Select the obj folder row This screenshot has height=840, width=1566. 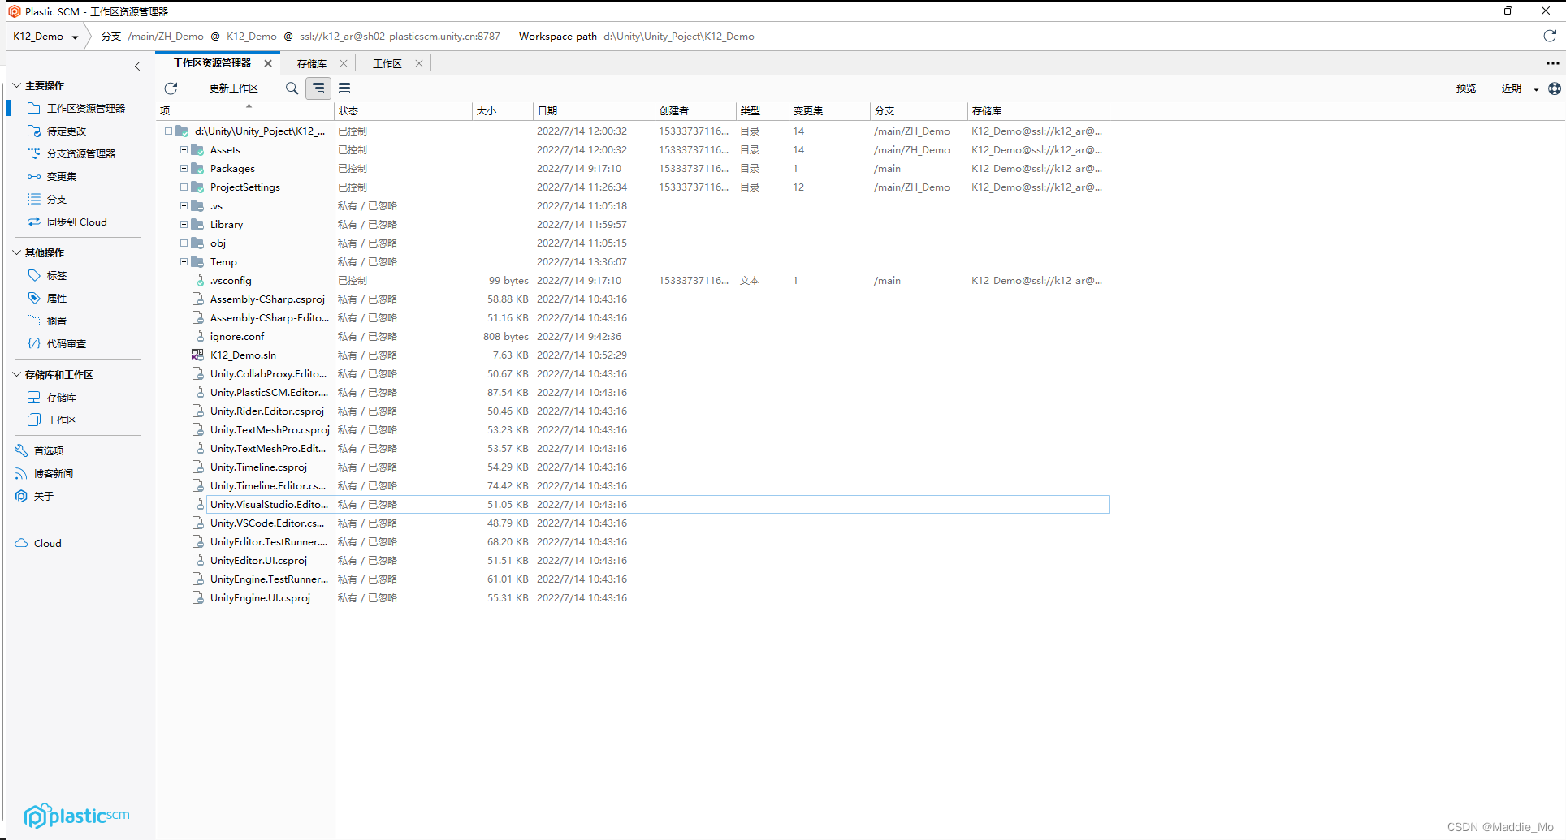click(x=633, y=243)
